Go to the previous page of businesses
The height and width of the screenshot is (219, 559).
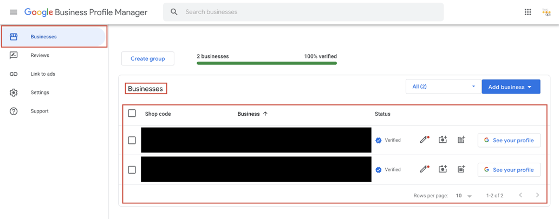(521, 195)
